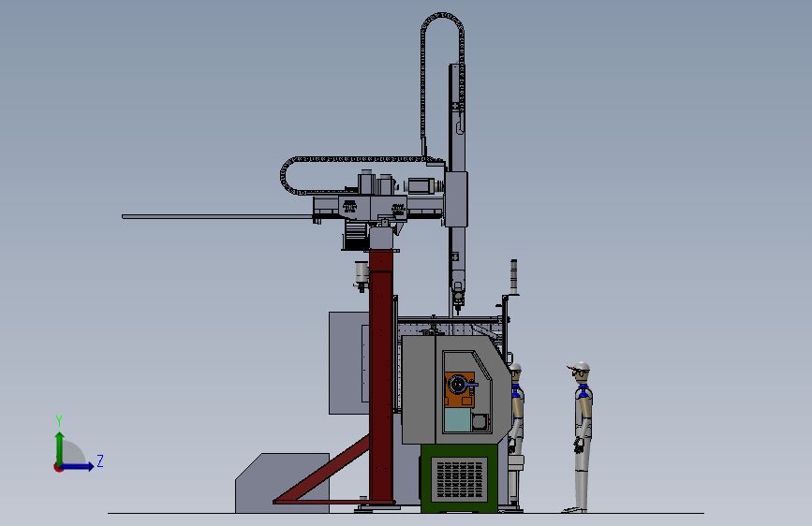Select the vent grille on the green machine base
This screenshot has height=526, width=812.
(459, 480)
